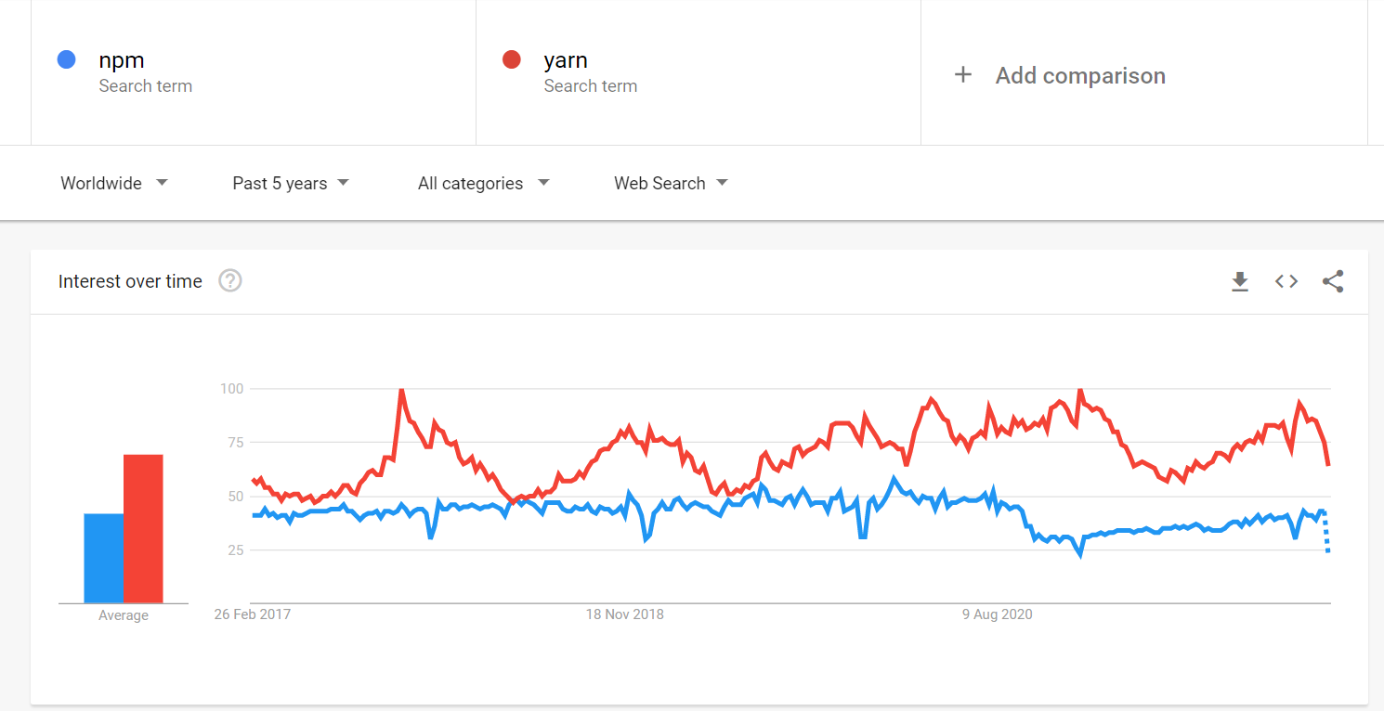
Task: Click the npm blue average bar
Action: pos(102,557)
